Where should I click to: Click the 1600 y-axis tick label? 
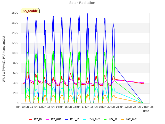click(x=15, y=23)
